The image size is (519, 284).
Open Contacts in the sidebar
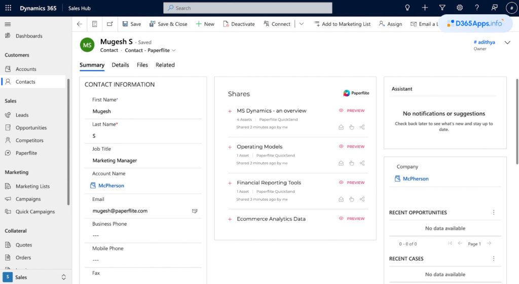pos(33,82)
